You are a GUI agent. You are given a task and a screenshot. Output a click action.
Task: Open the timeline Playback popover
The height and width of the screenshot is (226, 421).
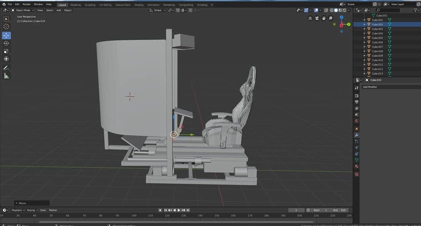coord(18,210)
